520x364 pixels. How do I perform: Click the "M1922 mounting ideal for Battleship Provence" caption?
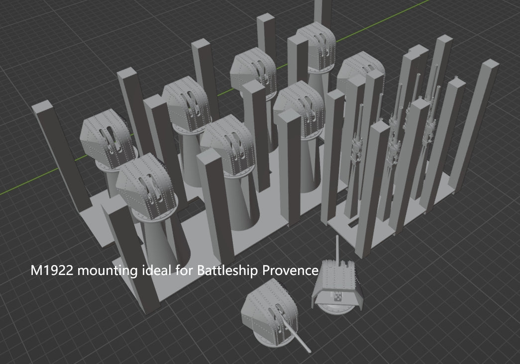pos(174,271)
